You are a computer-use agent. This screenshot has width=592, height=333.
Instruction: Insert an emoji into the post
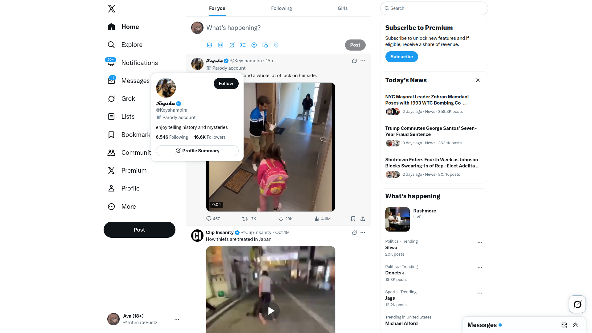coord(254,45)
